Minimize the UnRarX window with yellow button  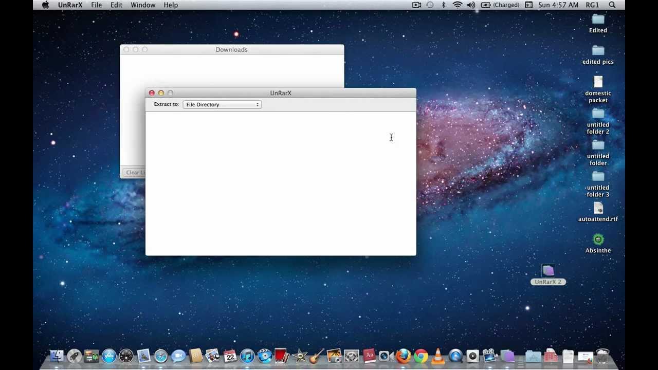pyautogui.click(x=161, y=93)
